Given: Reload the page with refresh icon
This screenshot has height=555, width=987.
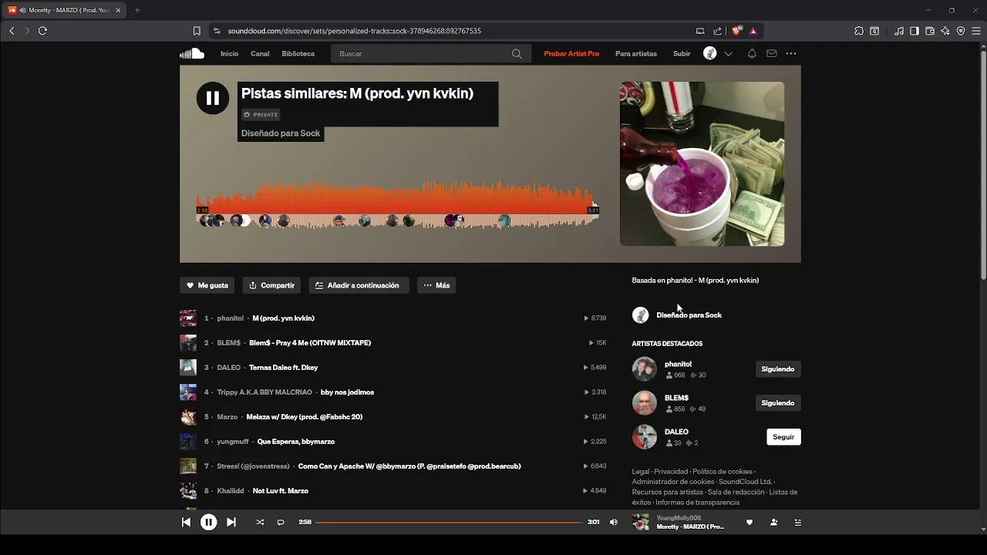Looking at the screenshot, I should pos(42,31).
